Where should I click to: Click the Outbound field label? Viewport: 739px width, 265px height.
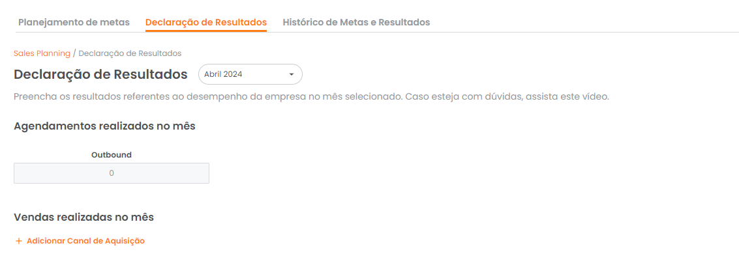(112, 155)
